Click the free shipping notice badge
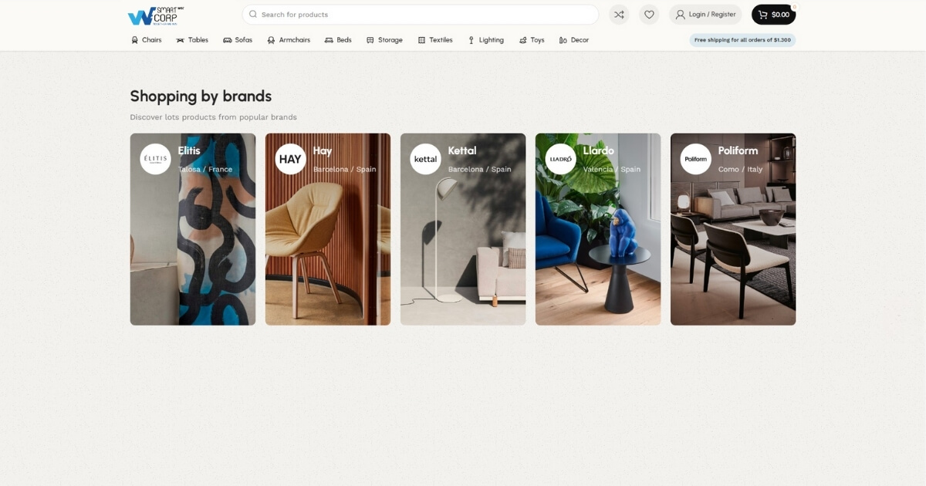This screenshot has height=486, width=926. (x=742, y=40)
